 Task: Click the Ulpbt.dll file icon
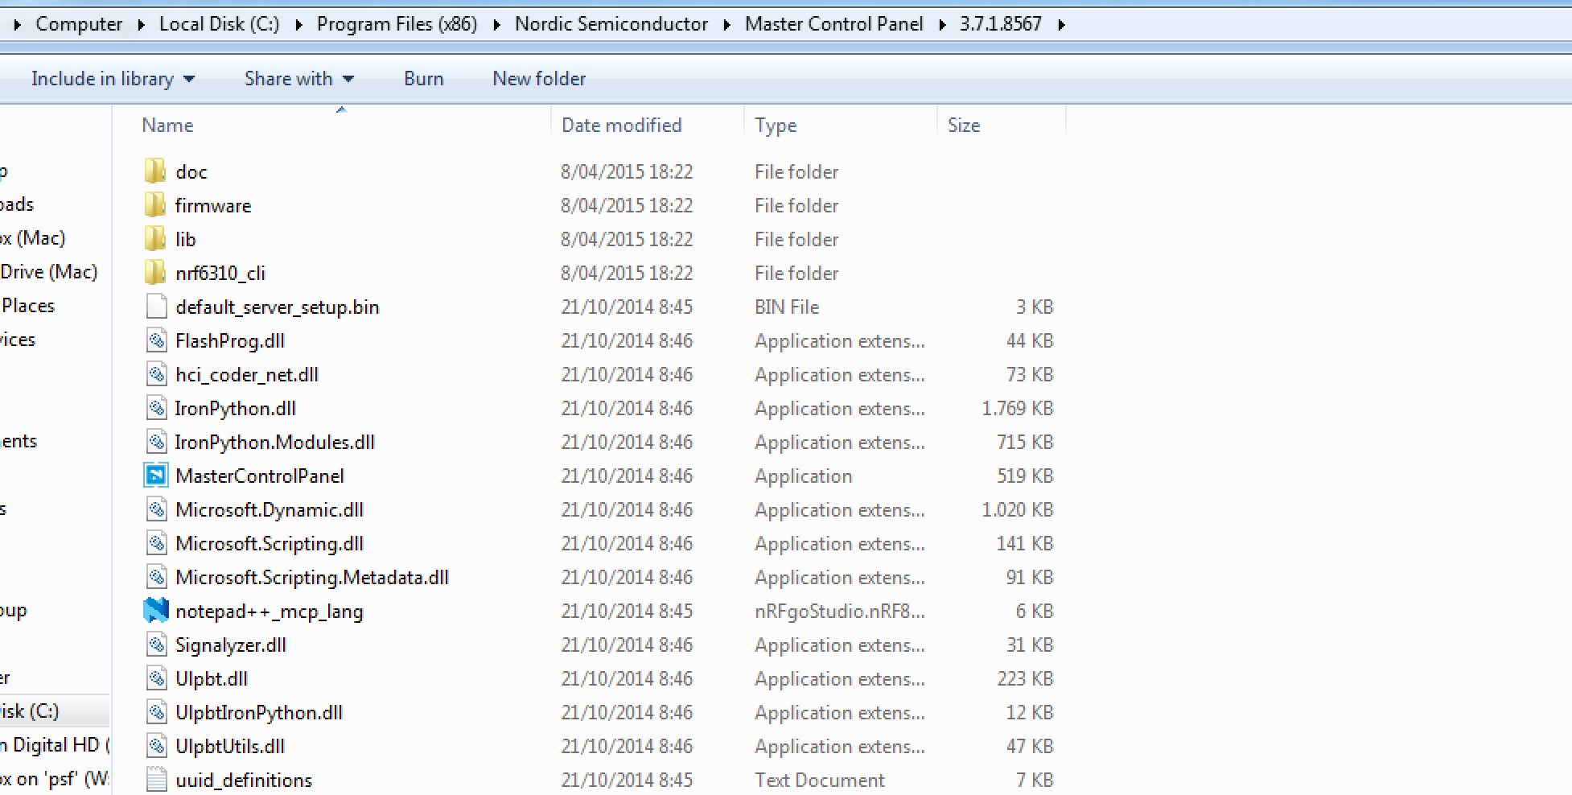point(156,678)
